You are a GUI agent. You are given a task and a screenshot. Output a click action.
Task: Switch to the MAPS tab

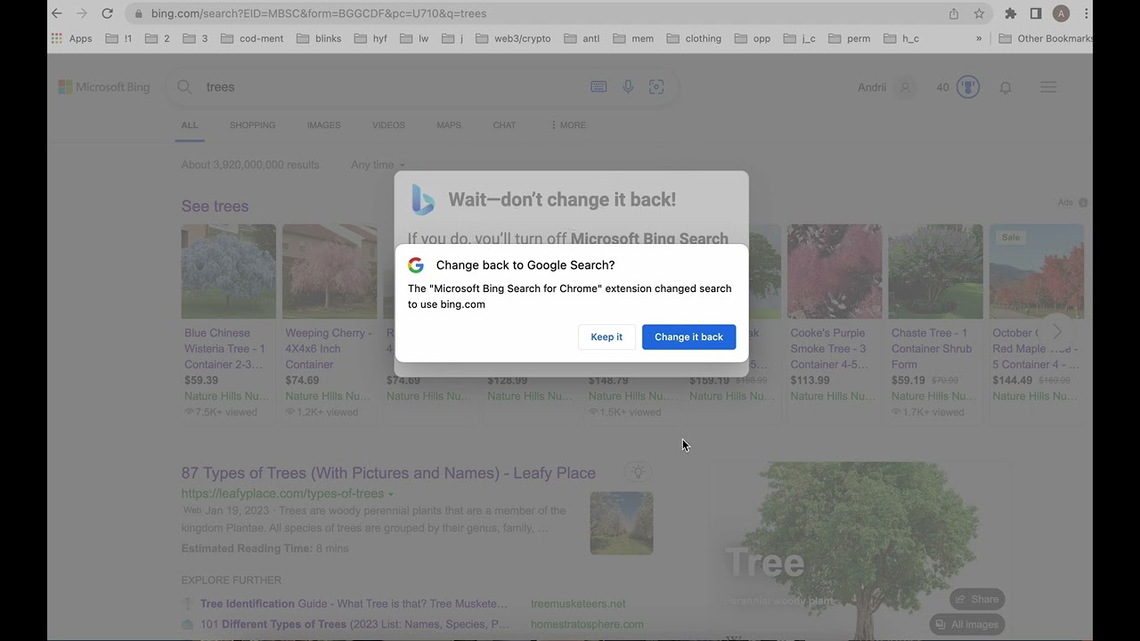(x=449, y=126)
